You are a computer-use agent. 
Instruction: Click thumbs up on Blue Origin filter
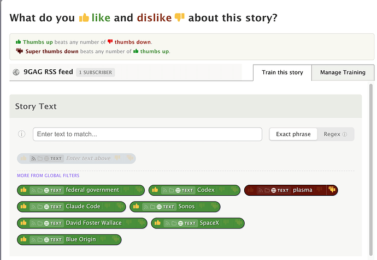pyautogui.click(x=23, y=239)
